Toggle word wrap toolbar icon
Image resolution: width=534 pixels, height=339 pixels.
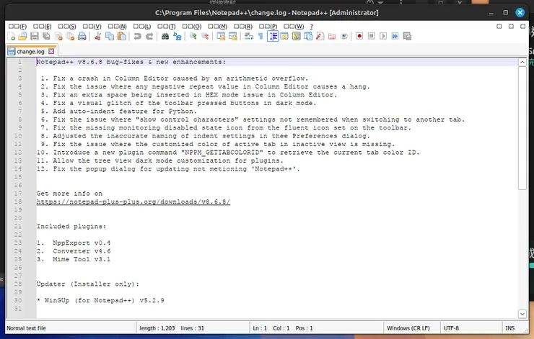pyautogui.click(x=249, y=36)
